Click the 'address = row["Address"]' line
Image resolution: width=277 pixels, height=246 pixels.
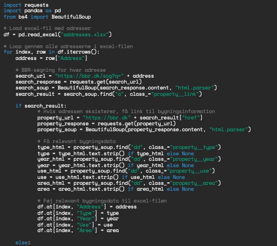[x=51, y=58]
